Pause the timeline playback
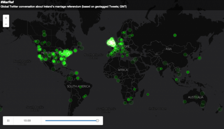This screenshot has height=129, width=224. coord(8,121)
